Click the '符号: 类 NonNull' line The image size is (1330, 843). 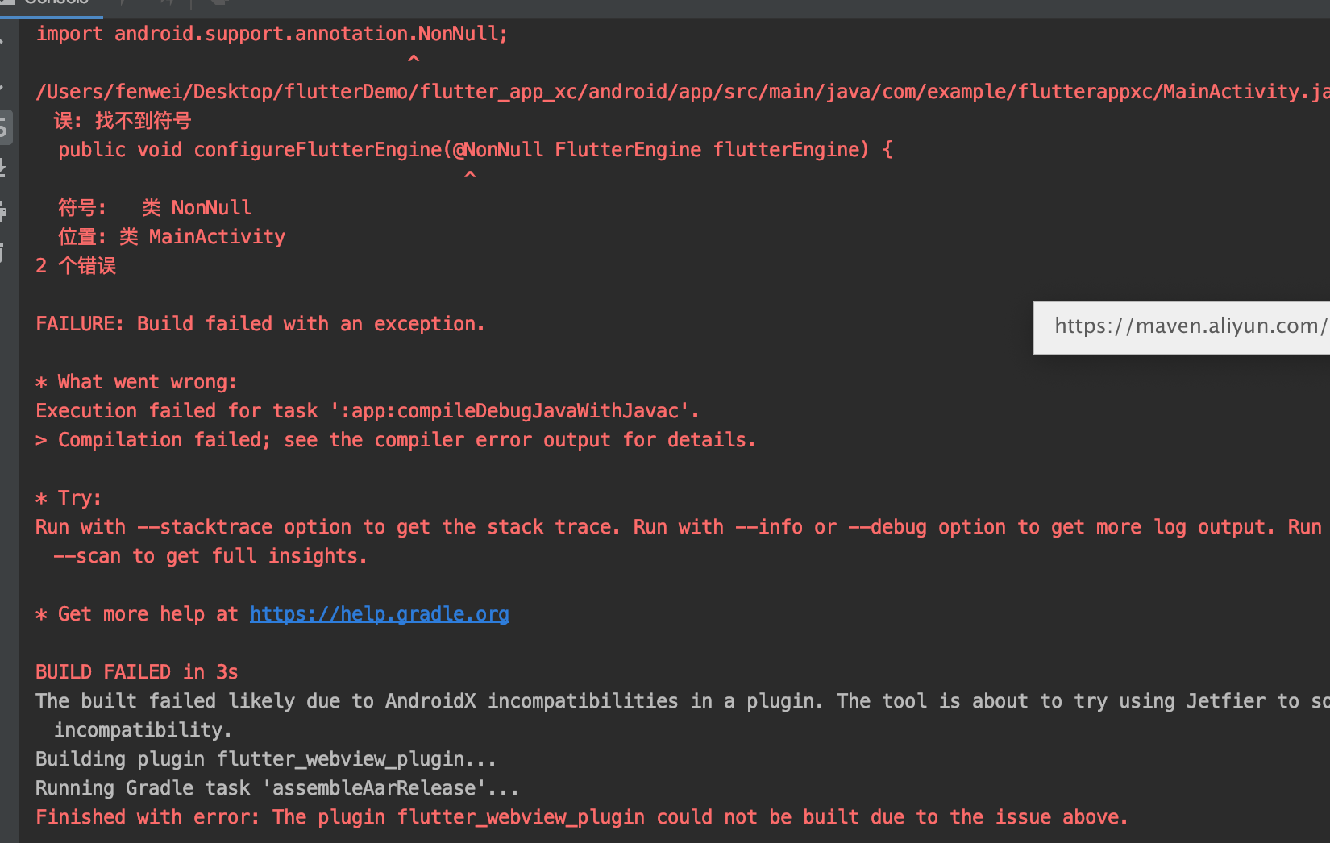(x=155, y=208)
